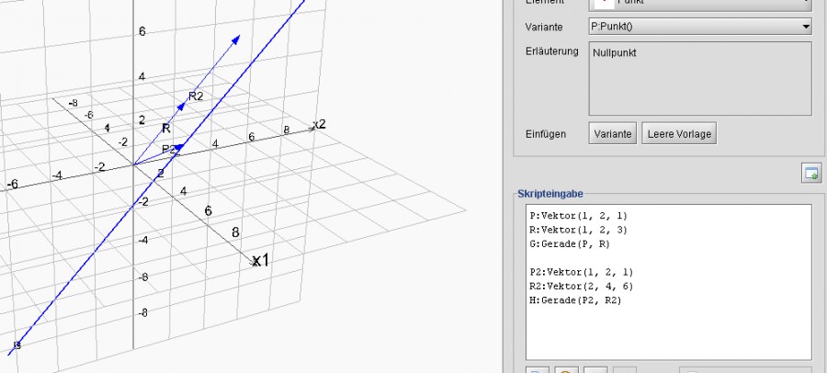Click the x2 axis label
Screen dimensions: 827x373
319,124
